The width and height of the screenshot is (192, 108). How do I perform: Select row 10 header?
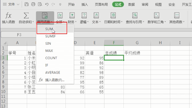pyautogui.click(x=4, y=92)
